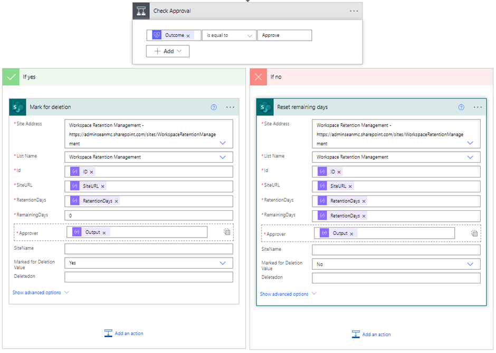This screenshot has height=353, width=496.
Task: Remove RetentionDays token from RetentionDays field, Reset card
Action: [364, 201]
